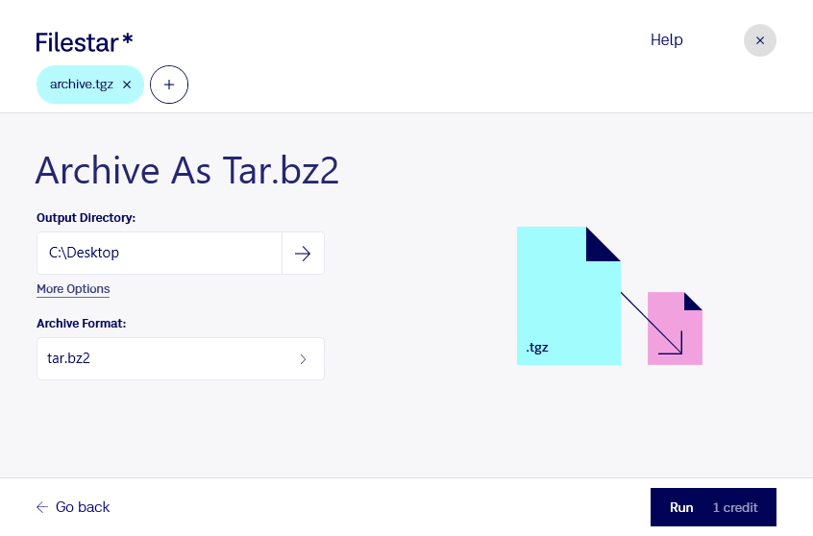Click the diagonal conversion arrow graphic
Screen dimensions: 813x536
[652, 324]
